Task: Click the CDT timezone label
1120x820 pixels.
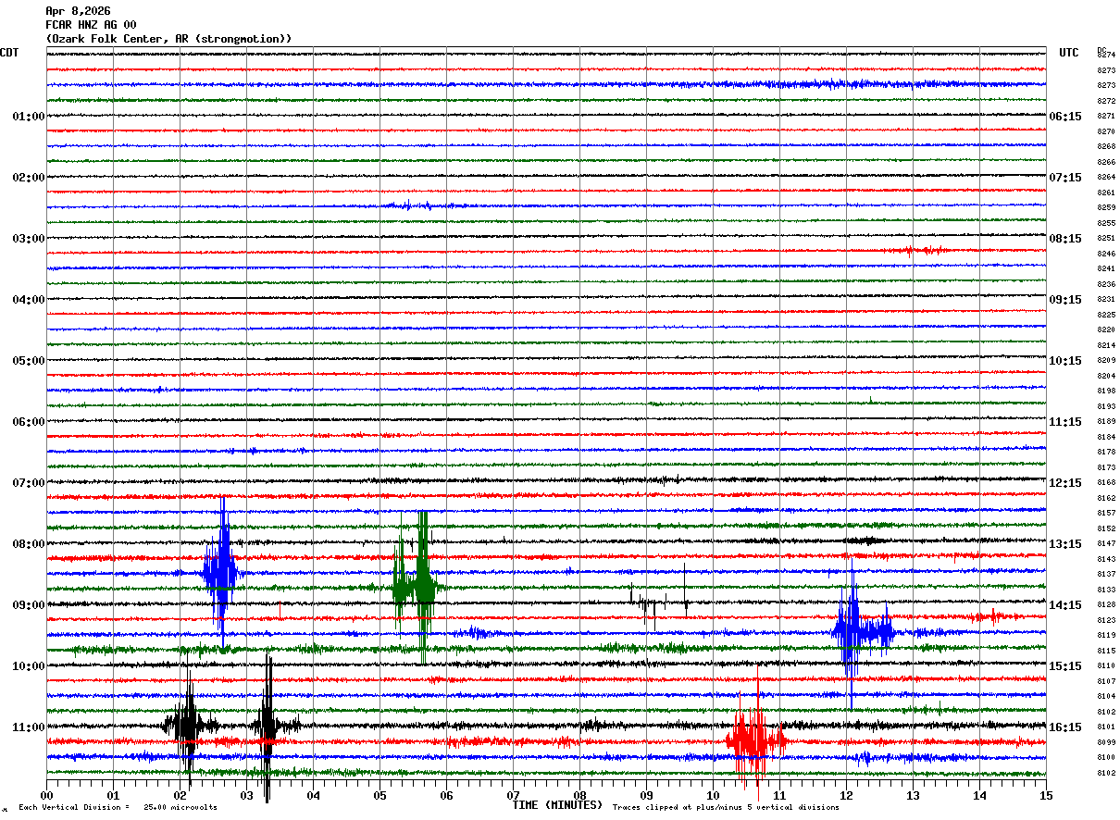Action: (9, 53)
